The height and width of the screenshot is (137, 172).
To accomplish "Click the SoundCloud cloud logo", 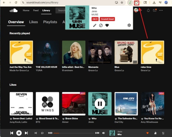I will [x=13, y=10].
